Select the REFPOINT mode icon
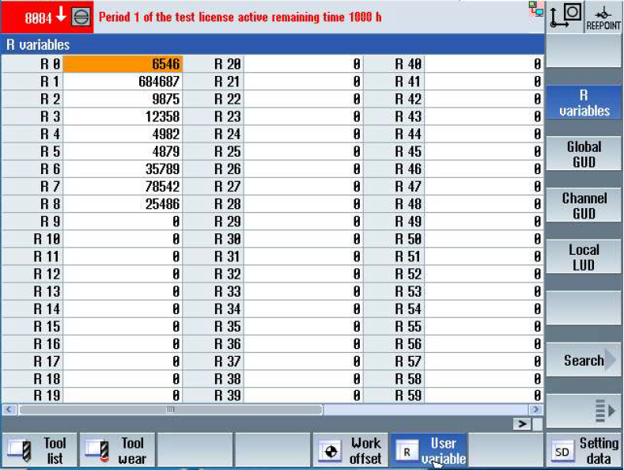Viewport: 624px width, 470px height. point(603,17)
